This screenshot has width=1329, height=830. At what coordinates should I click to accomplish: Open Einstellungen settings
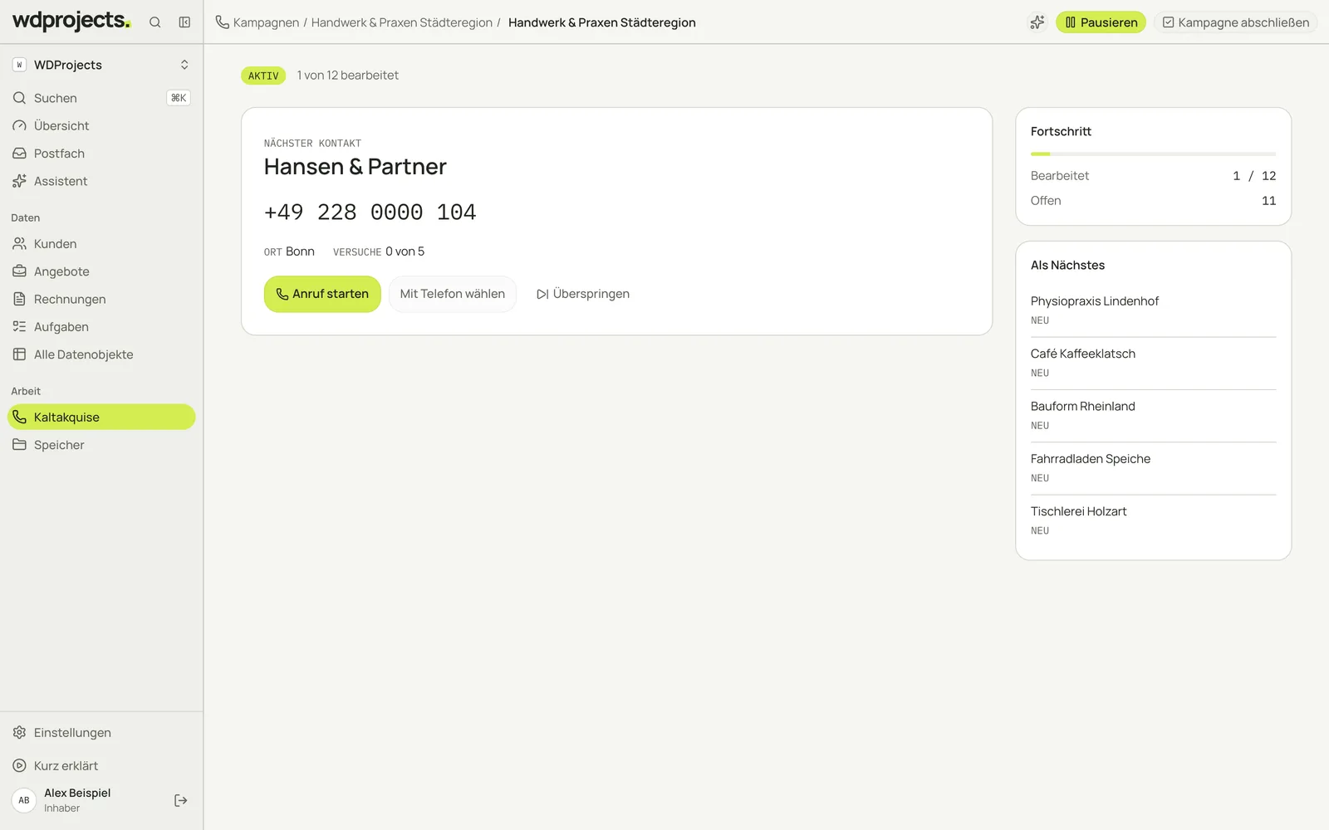pos(101,733)
